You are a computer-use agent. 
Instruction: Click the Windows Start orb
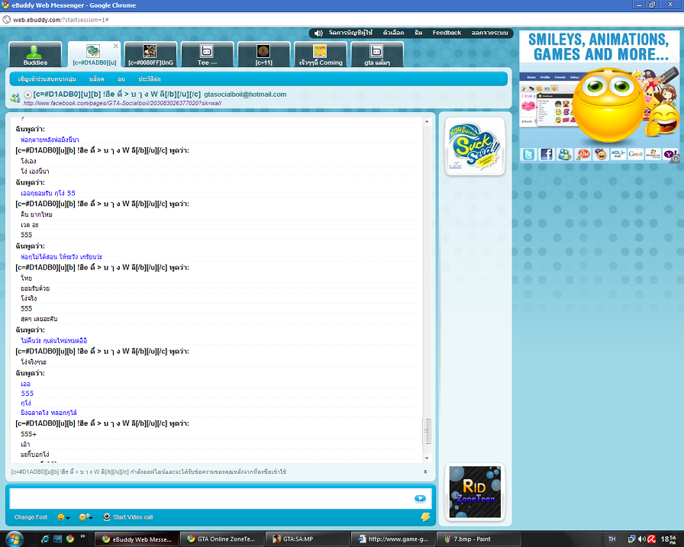13,539
